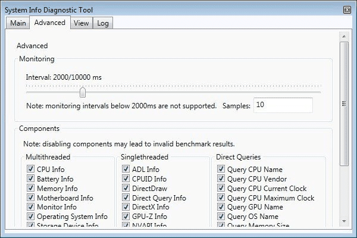Open the Log tab
This screenshot has width=357, height=238.
coord(103,23)
